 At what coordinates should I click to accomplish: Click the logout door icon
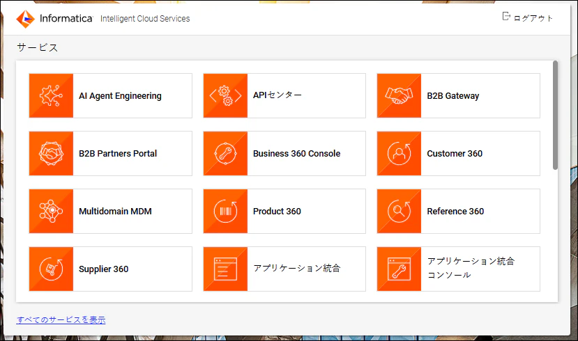(506, 16)
